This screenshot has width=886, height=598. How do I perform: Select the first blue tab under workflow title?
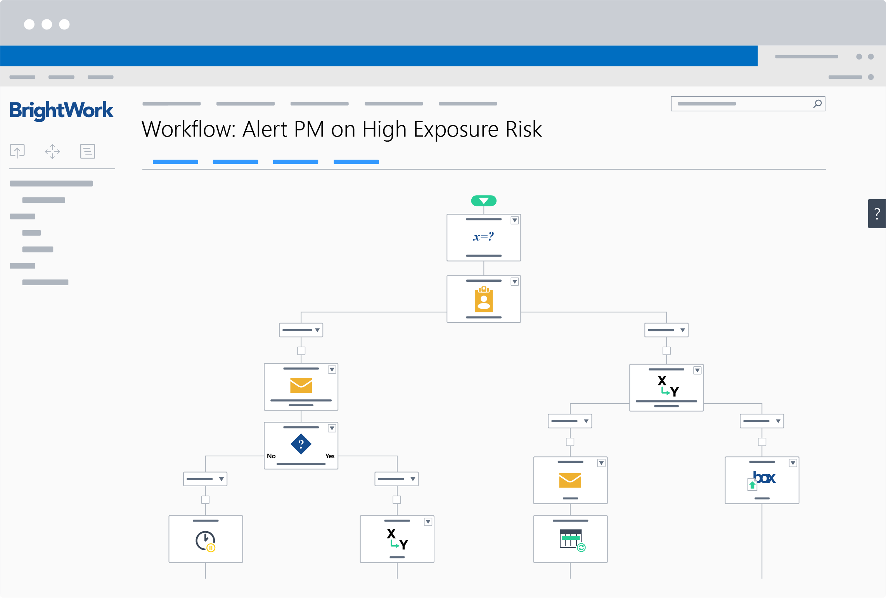point(175,162)
